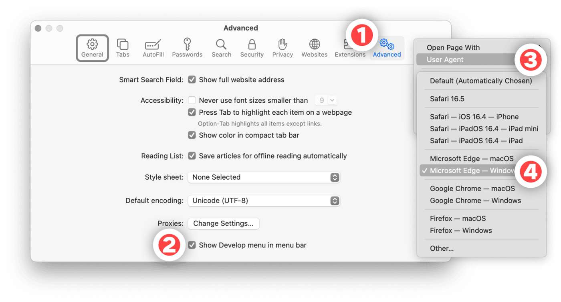Viewport: 561px width, 302px height.
Task: Enable Never use font sizes smaller than
Action: (192, 100)
